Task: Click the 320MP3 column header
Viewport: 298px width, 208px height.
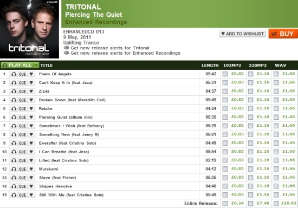Action: [x=257, y=66]
